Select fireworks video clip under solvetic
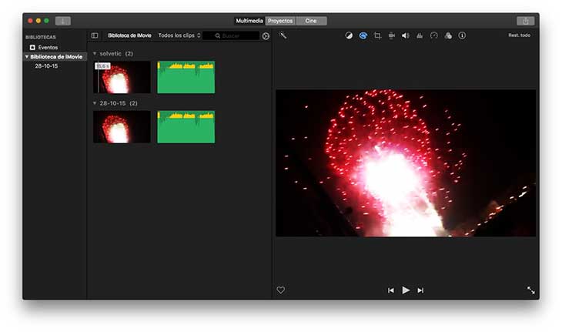The height and width of the screenshot is (332, 562). (122, 77)
